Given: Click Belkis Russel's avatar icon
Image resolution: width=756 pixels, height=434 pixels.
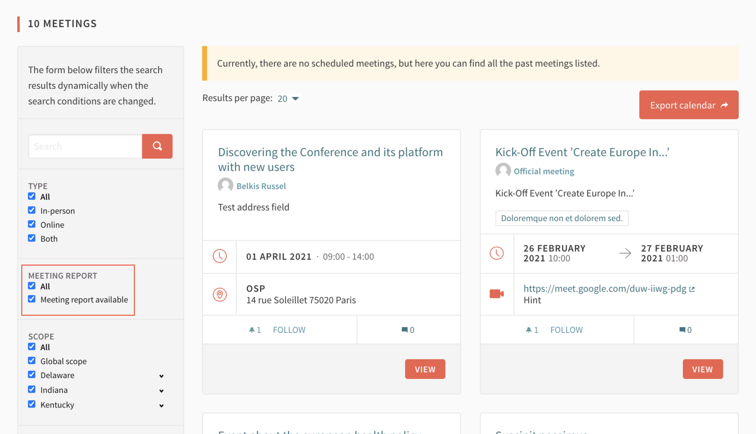Looking at the screenshot, I should point(225,185).
